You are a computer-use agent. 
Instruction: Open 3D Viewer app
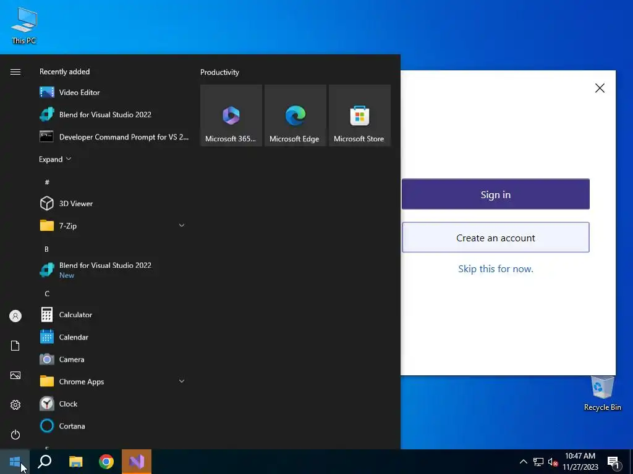tap(113, 204)
